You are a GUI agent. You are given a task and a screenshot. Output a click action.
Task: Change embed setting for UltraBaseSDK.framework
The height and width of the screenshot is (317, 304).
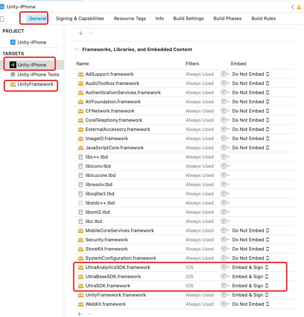250,276
